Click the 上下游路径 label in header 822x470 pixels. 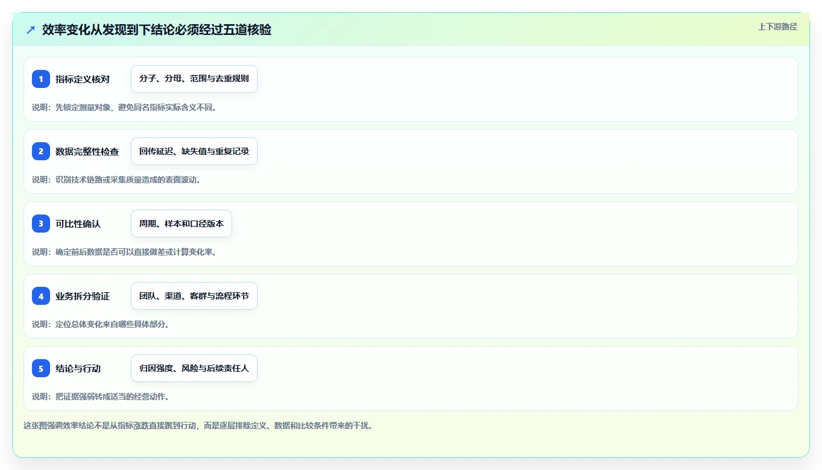pyautogui.click(x=777, y=27)
